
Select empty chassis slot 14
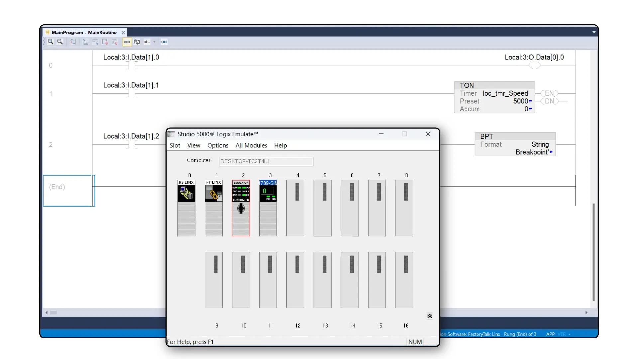click(350, 280)
